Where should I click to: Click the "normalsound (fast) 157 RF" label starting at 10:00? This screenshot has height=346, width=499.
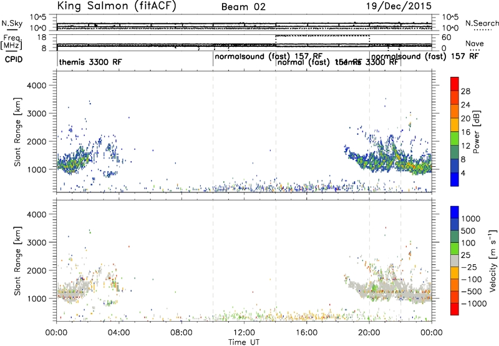point(269,56)
